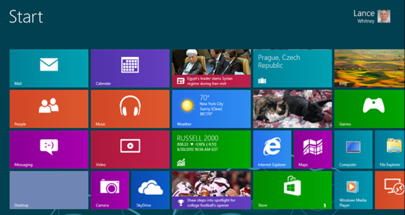
Task: Click the RUSSELL 2000 stock text
Action: point(197,138)
